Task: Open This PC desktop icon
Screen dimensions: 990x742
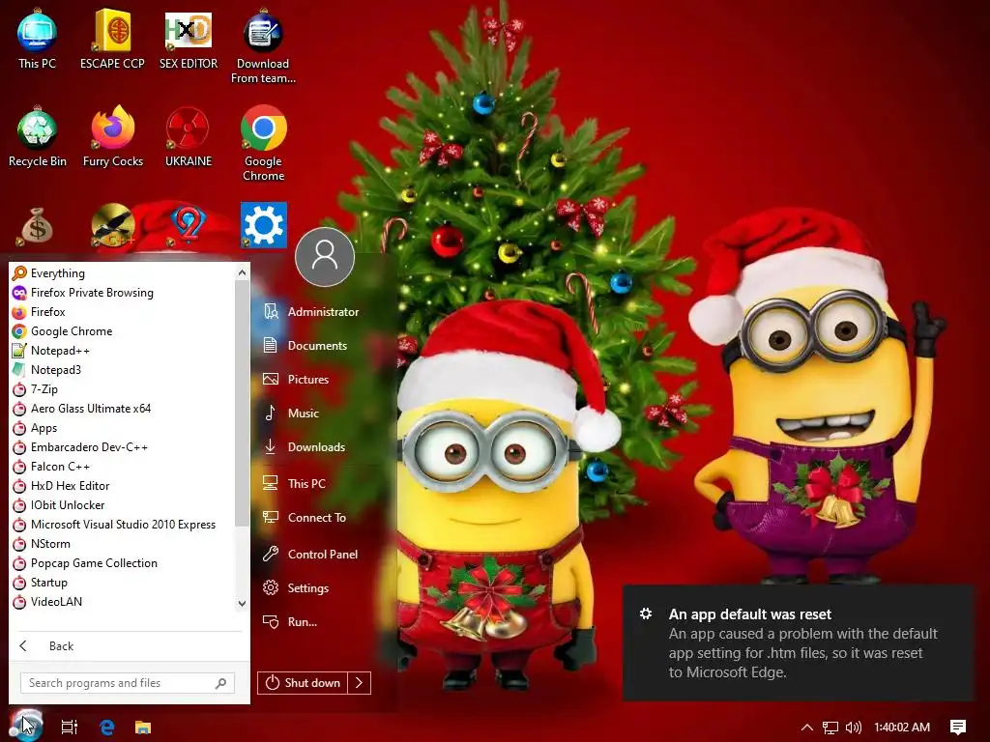Action: pyautogui.click(x=37, y=38)
